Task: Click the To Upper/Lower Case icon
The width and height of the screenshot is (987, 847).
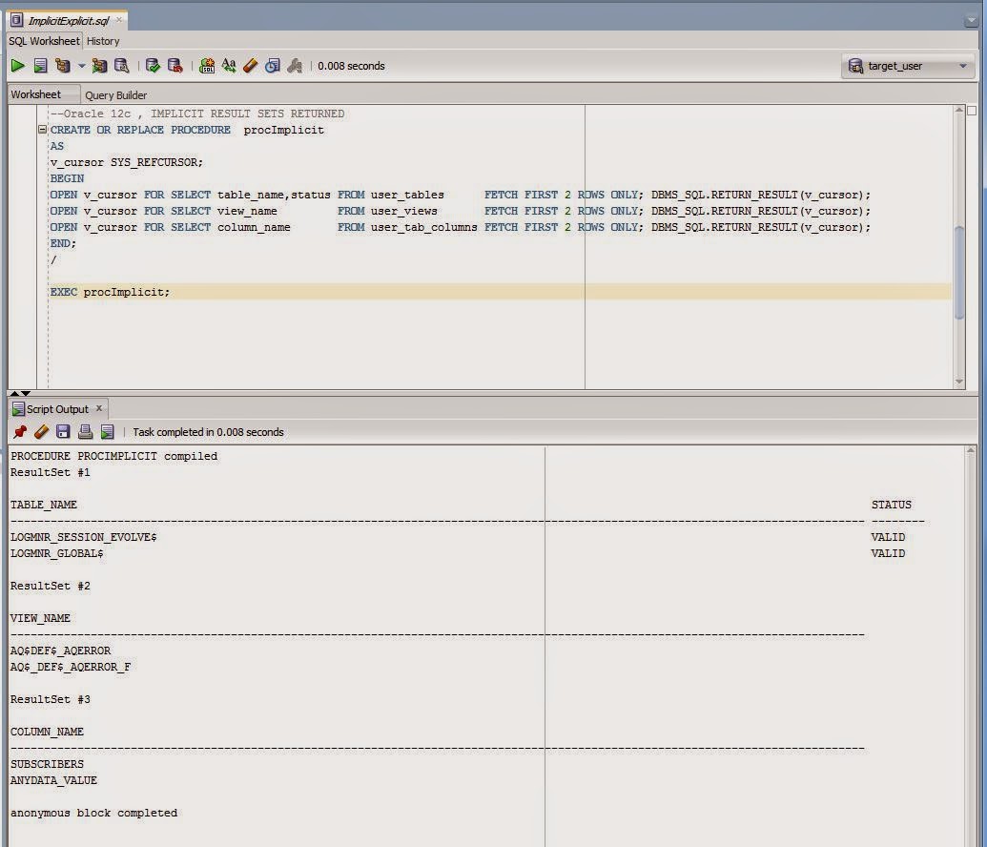Action: coord(227,66)
